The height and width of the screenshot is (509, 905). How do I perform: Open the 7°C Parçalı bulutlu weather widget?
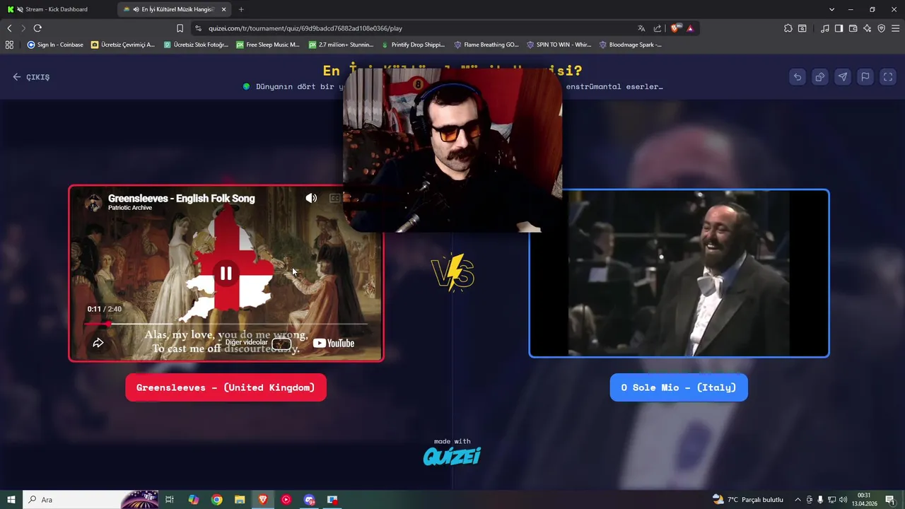pyautogui.click(x=748, y=500)
